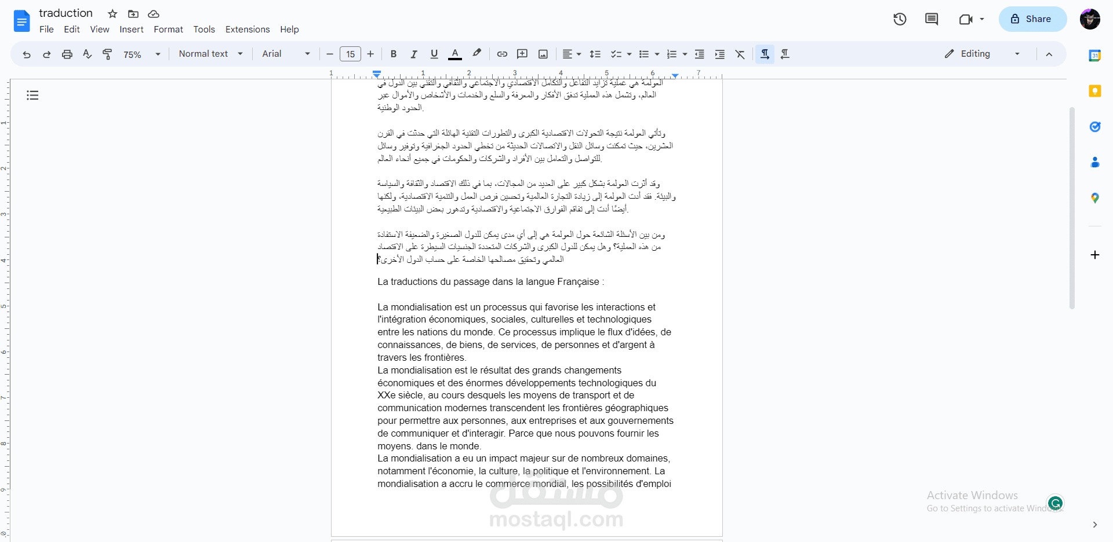Viewport: 1113px width, 542px height.
Task: Start a Meet call camera icon
Action: (965, 19)
